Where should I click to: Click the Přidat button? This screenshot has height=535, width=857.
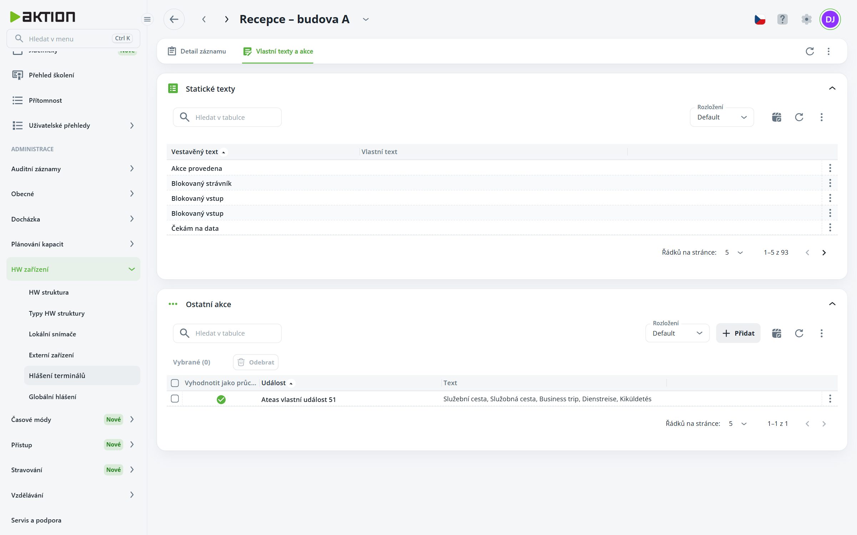point(738,333)
